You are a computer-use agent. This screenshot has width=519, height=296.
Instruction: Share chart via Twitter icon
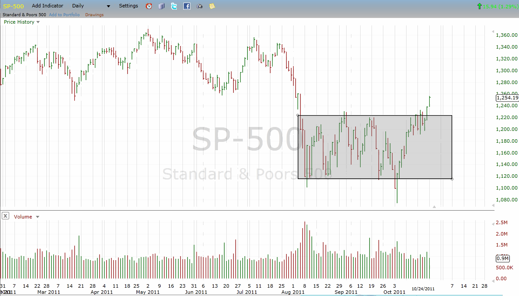pyautogui.click(x=174, y=6)
